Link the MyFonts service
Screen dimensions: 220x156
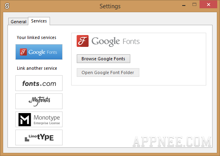[39, 101]
